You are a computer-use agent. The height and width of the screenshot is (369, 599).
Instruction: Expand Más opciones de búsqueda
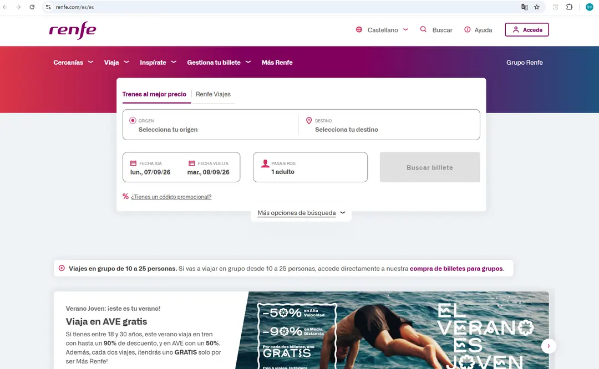[301, 213]
